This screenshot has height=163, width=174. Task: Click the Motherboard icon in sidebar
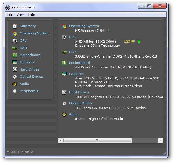click(x=14, y=55)
